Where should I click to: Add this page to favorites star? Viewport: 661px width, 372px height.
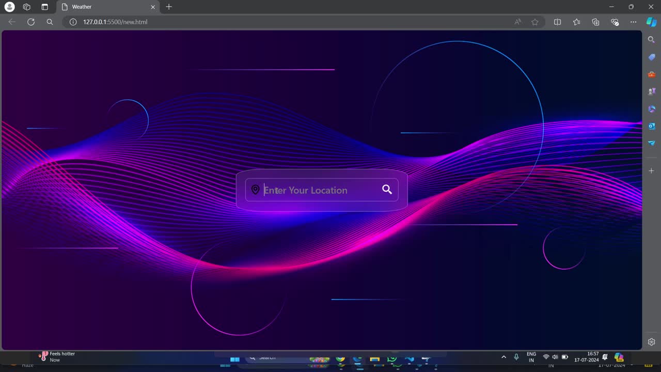click(x=535, y=22)
